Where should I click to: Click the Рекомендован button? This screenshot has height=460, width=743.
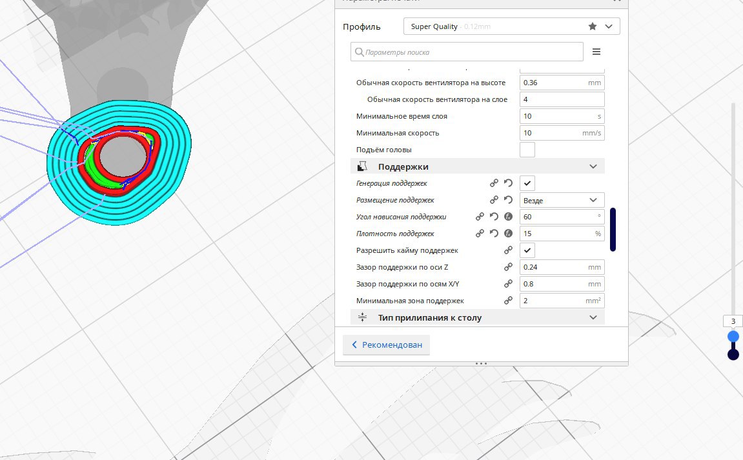click(386, 345)
